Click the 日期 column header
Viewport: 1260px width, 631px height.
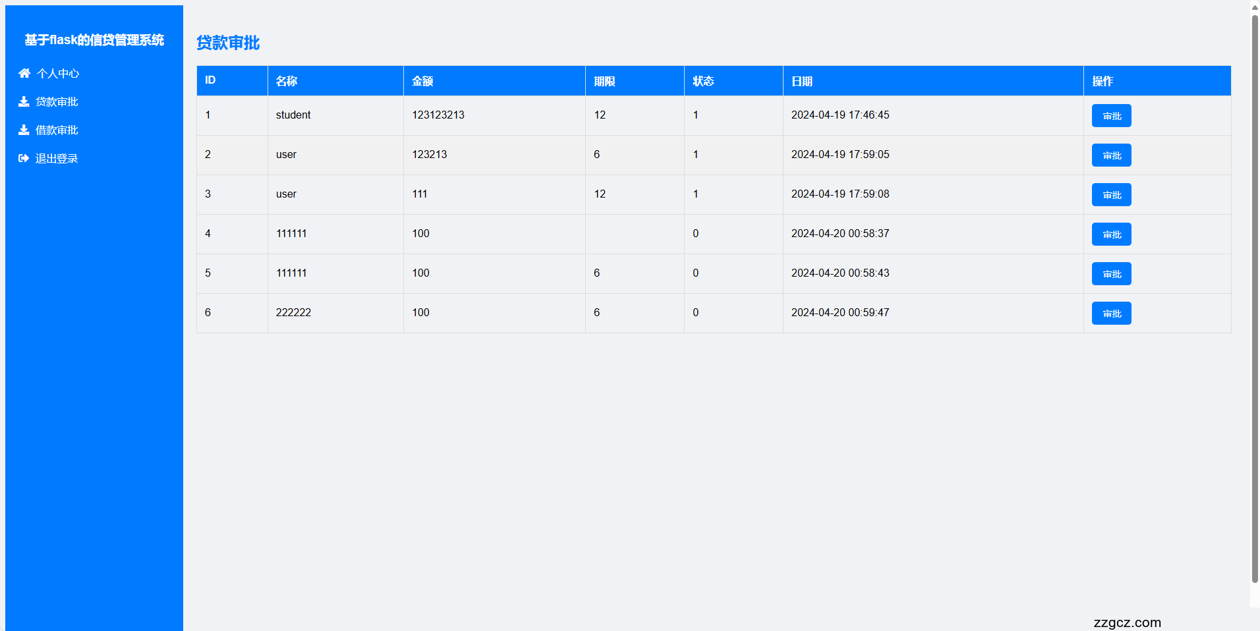click(x=802, y=81)
